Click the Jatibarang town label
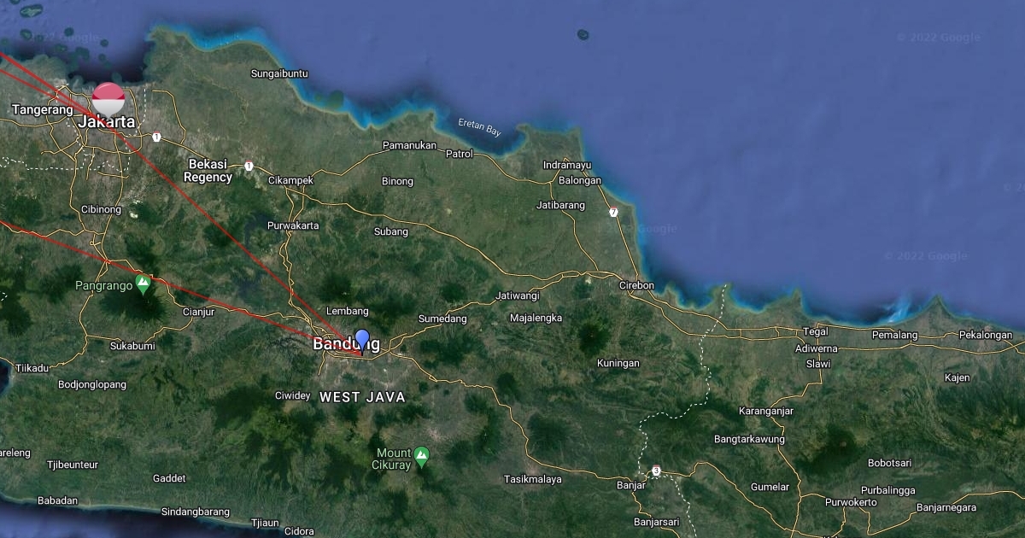 point(560,205)
